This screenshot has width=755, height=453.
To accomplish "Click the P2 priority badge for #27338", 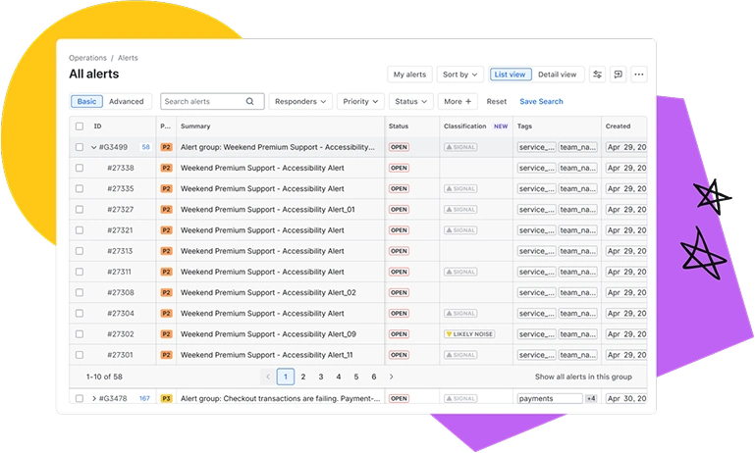I will point(166,168).
